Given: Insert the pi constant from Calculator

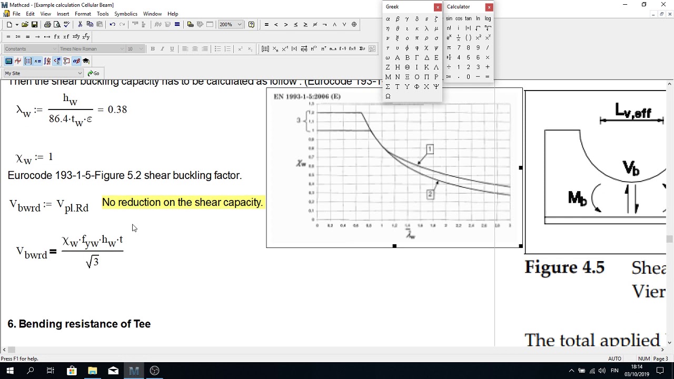Looking at the screenshot, I should click(x=449, y=47).
